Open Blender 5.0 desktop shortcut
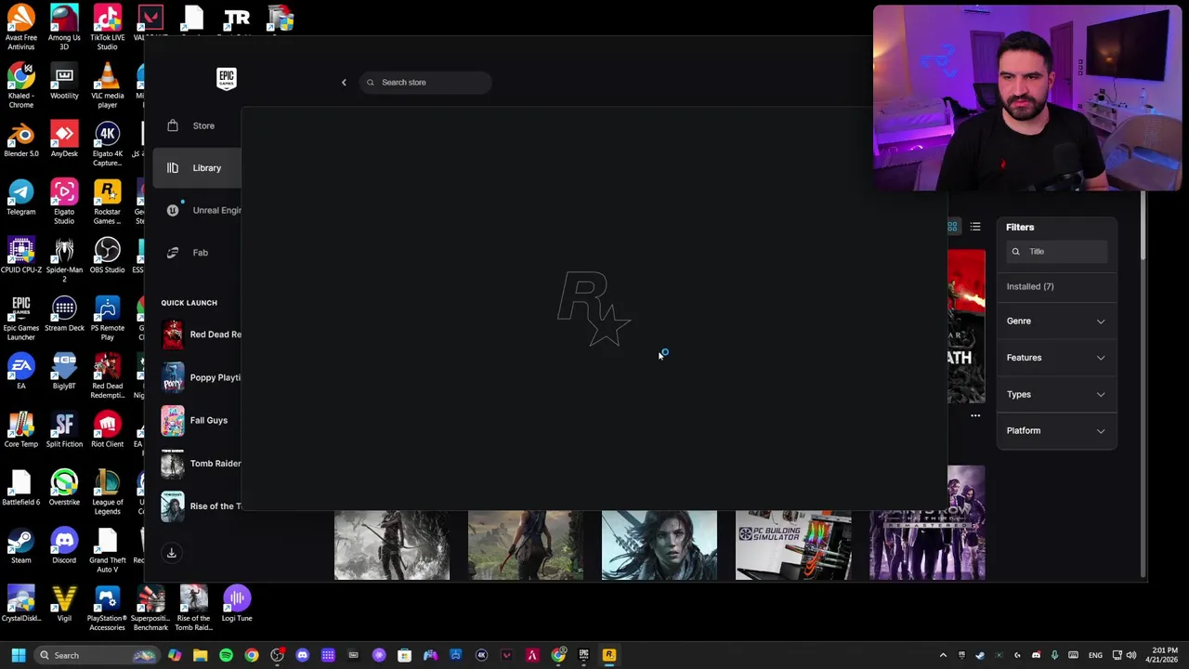Image resolution: width=1189 pixels, height=669 pixels. tap(20, 140)
